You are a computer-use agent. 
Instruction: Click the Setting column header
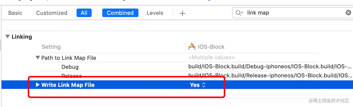pyautogui.click(x=51, y=47)
